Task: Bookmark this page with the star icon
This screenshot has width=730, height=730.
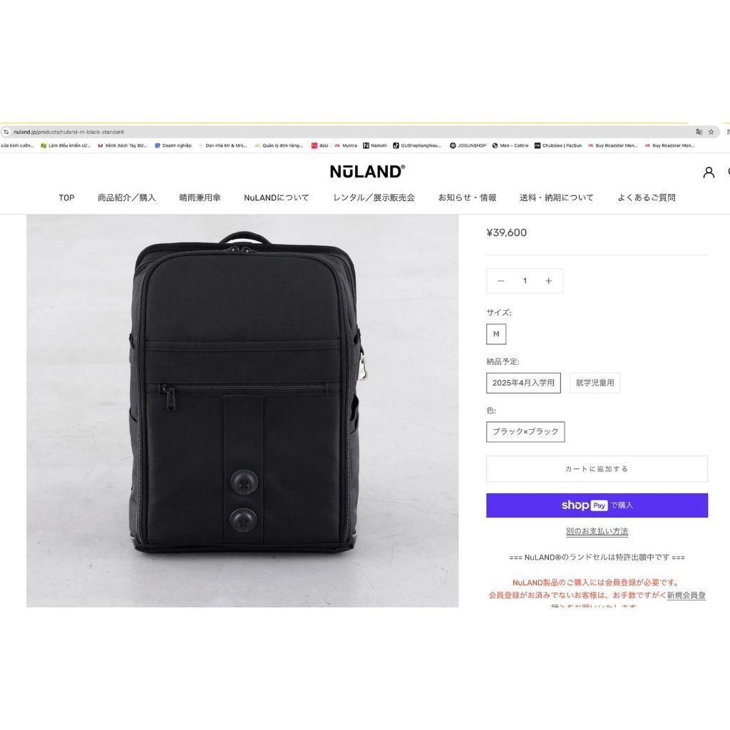Action: [711, 132]
